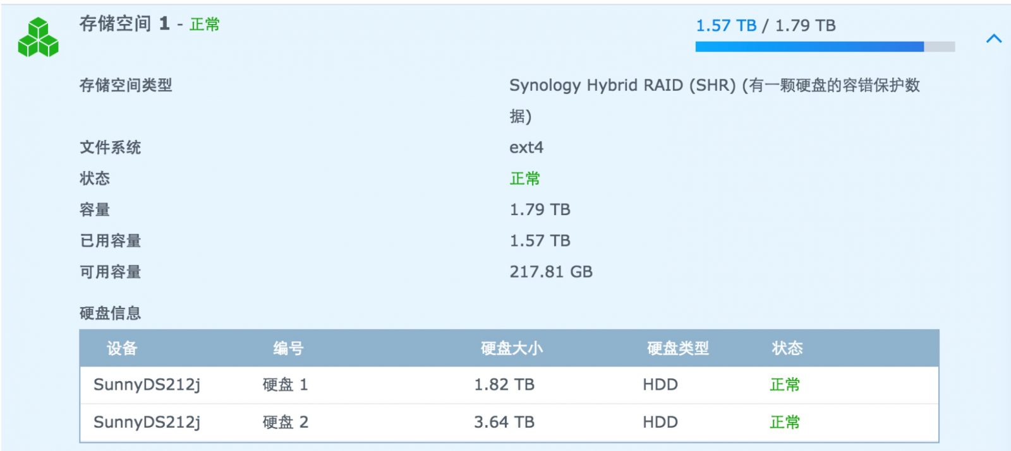Screen dimensions: 1011x451
Task: Collapse the storage space 1 panel chevron
Action: [994, 38]
